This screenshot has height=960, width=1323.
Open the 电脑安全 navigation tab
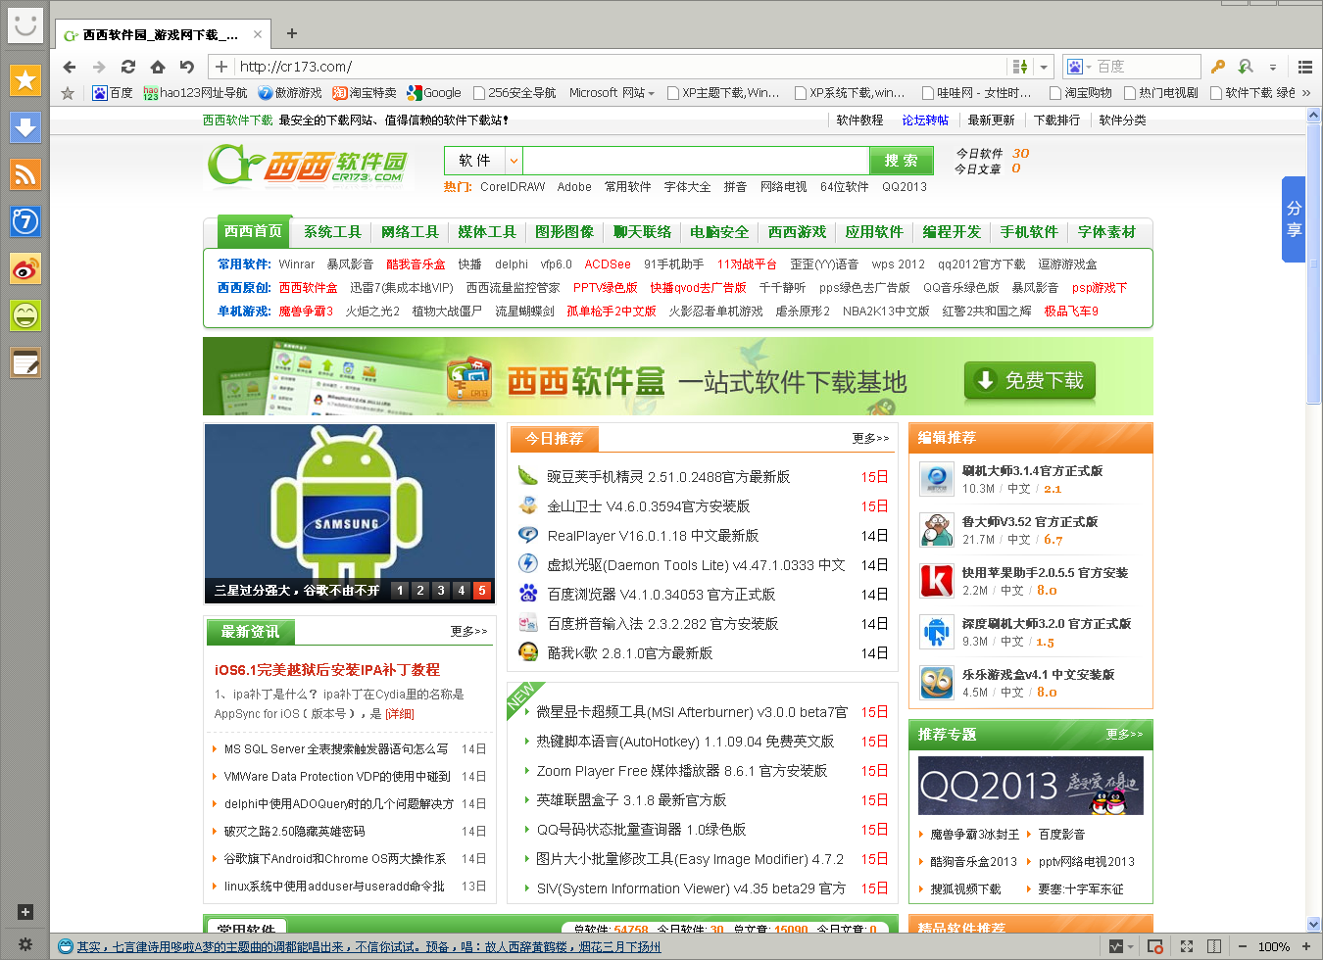coord(719,232)
